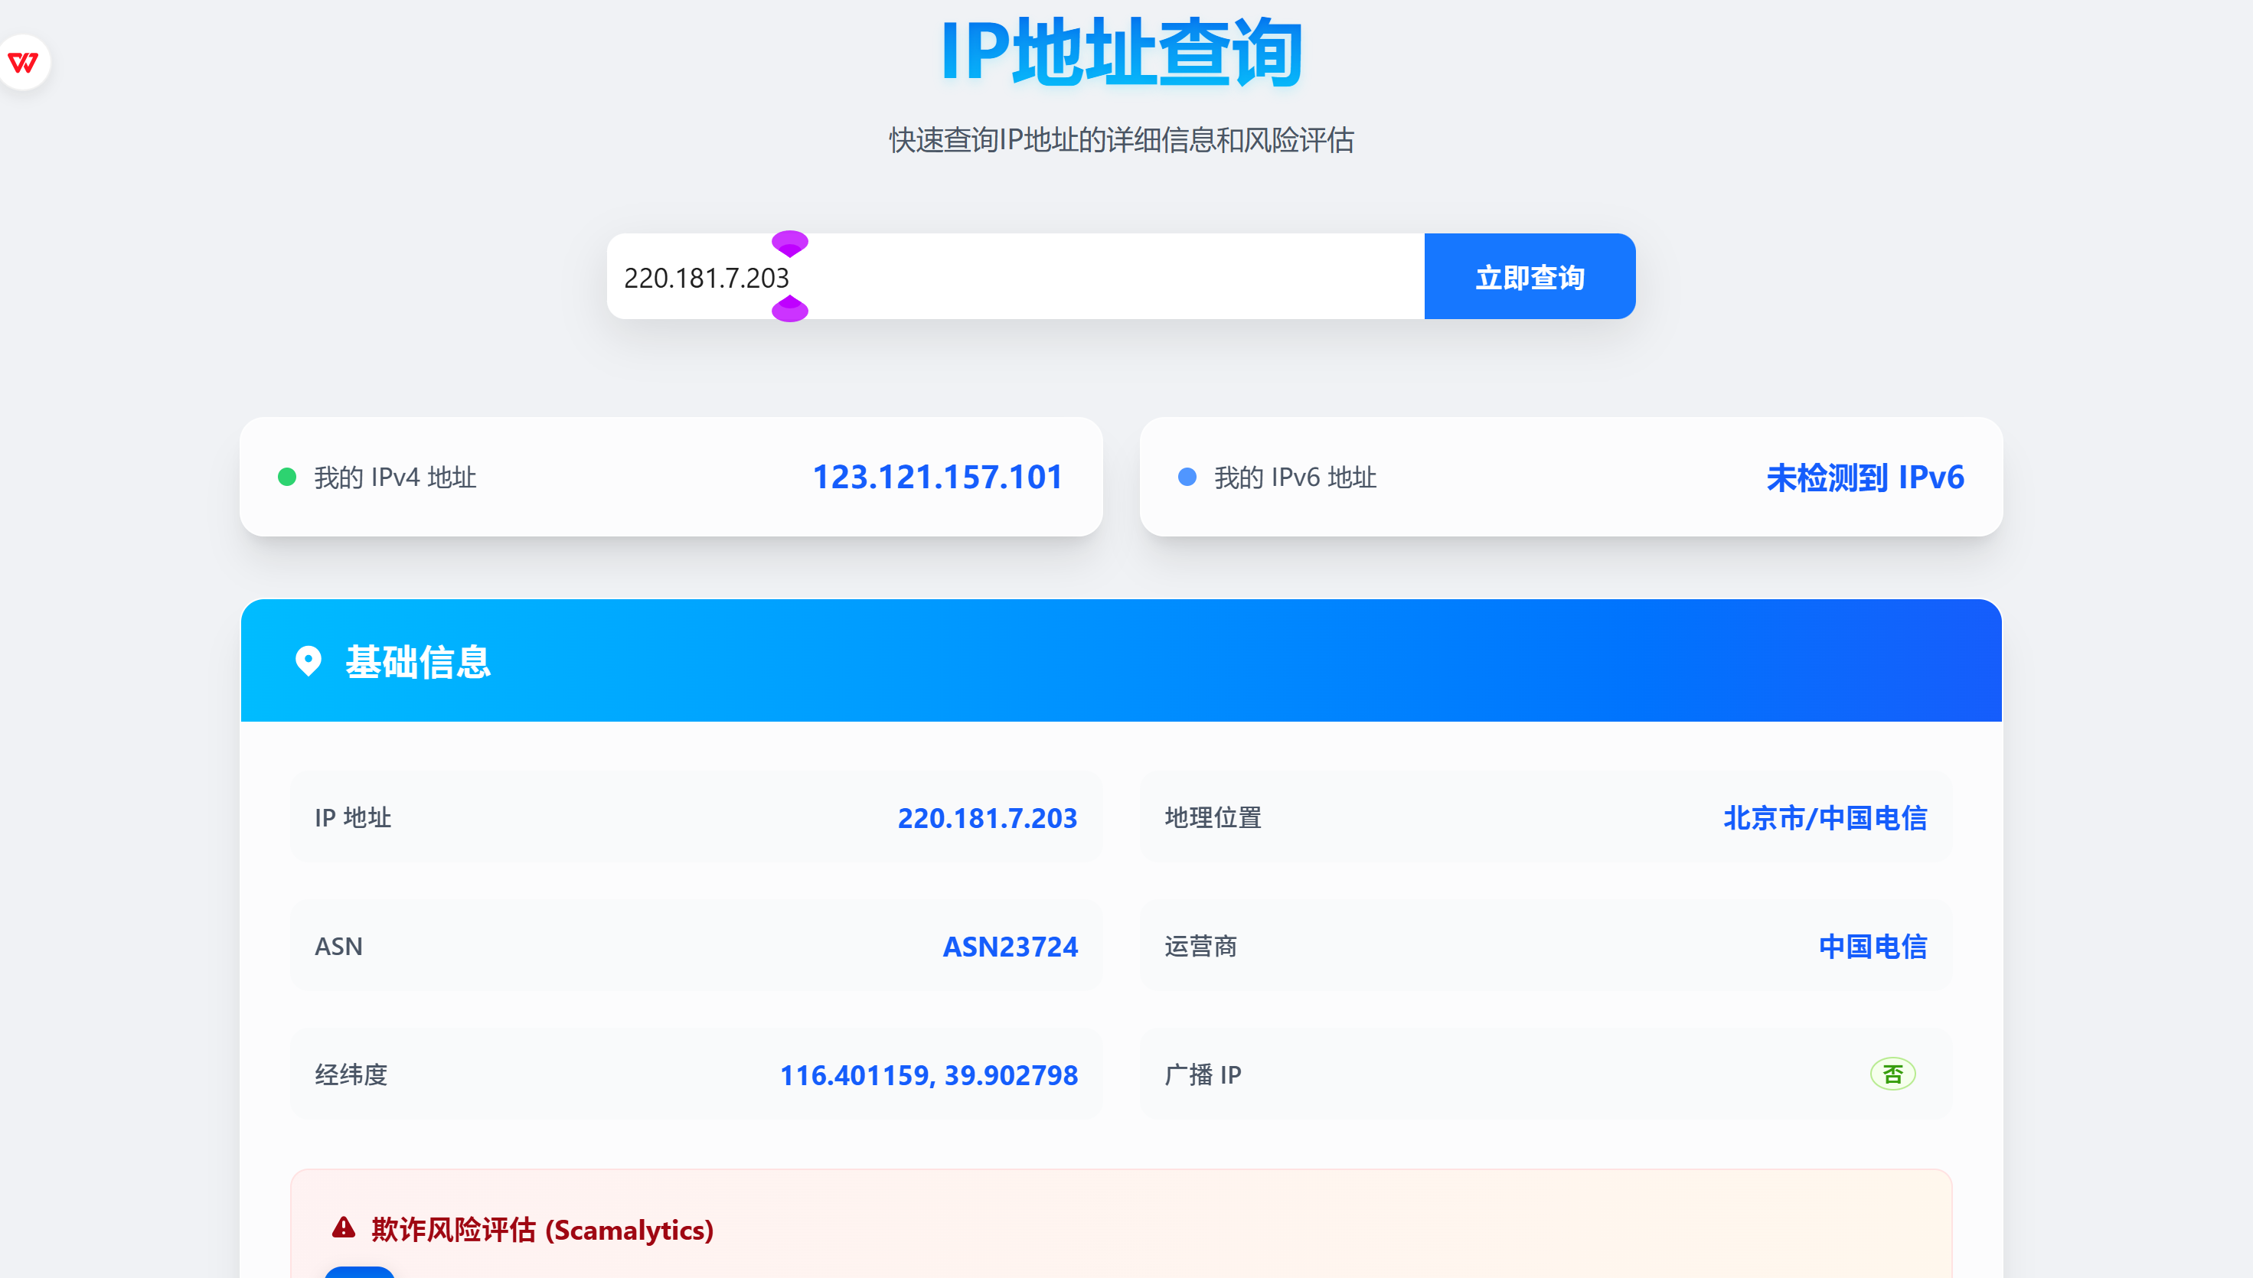Click the ASN23724 value
Screen dimensions: 2253x1278
(x=1010, y=946)
